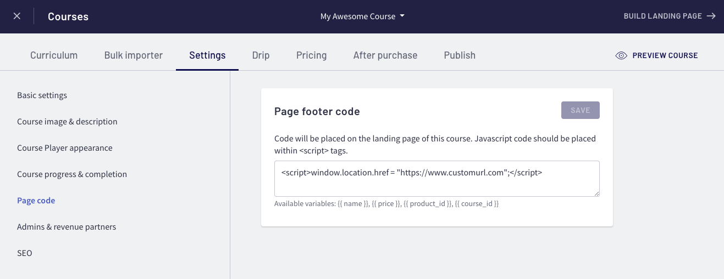
Task: Select the Settings tab
Action: (x=207, y=55)
